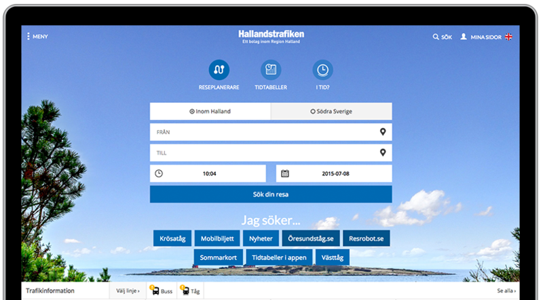543x300 pixels.
Task: Click the map pin in TILL field
Action: pos(383,152)
